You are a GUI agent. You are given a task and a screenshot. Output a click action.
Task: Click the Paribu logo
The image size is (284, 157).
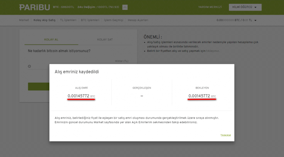(35, 7)
